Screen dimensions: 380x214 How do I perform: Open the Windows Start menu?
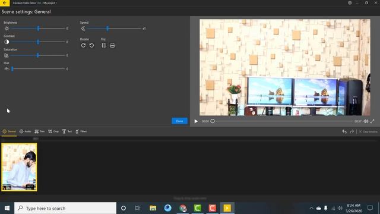pyautogui.click(x=7, y=208)
